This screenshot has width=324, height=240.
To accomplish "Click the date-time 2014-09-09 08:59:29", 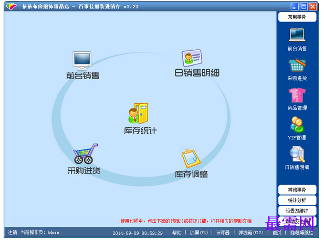I will [138, 233].
